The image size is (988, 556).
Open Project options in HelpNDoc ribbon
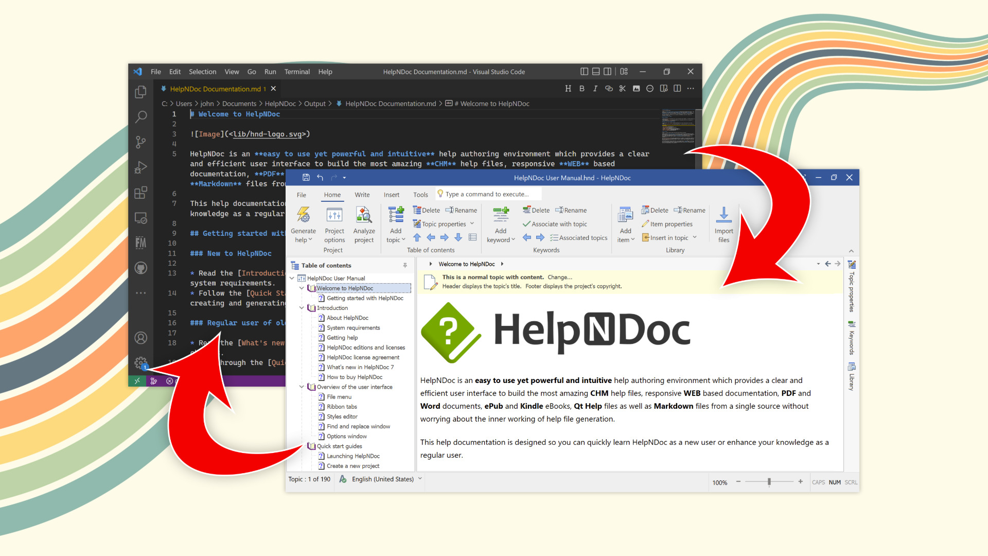334,225
